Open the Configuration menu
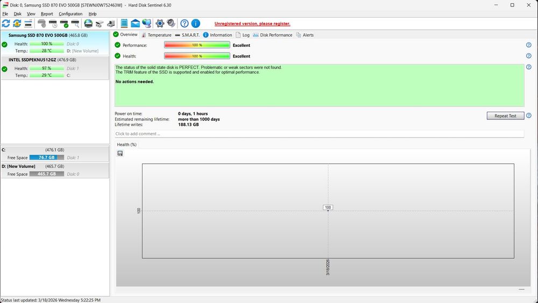The width and height of the screenshot is (538, 303). coord(70,14)
